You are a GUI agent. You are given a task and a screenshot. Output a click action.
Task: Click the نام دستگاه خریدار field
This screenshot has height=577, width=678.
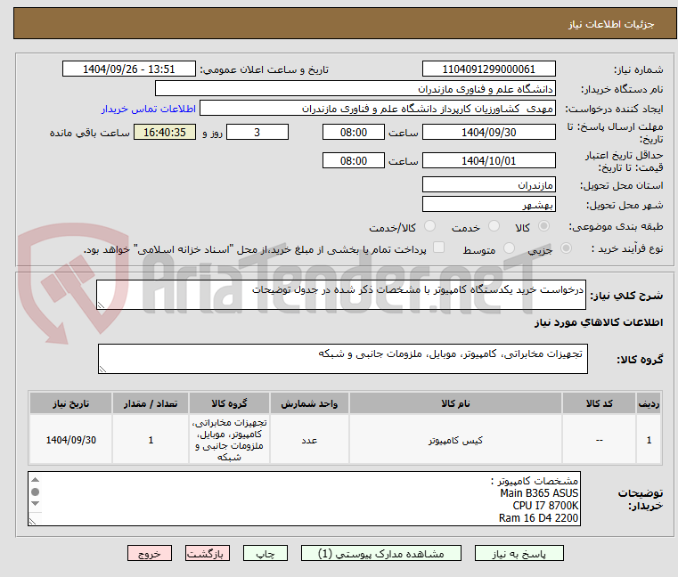pyautogui.click(x=355, y=89)
